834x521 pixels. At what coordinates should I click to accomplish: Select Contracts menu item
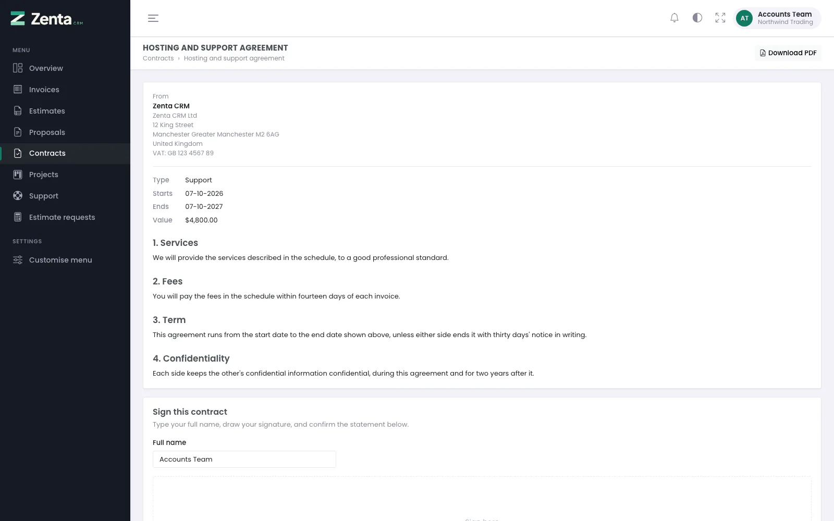65,153
